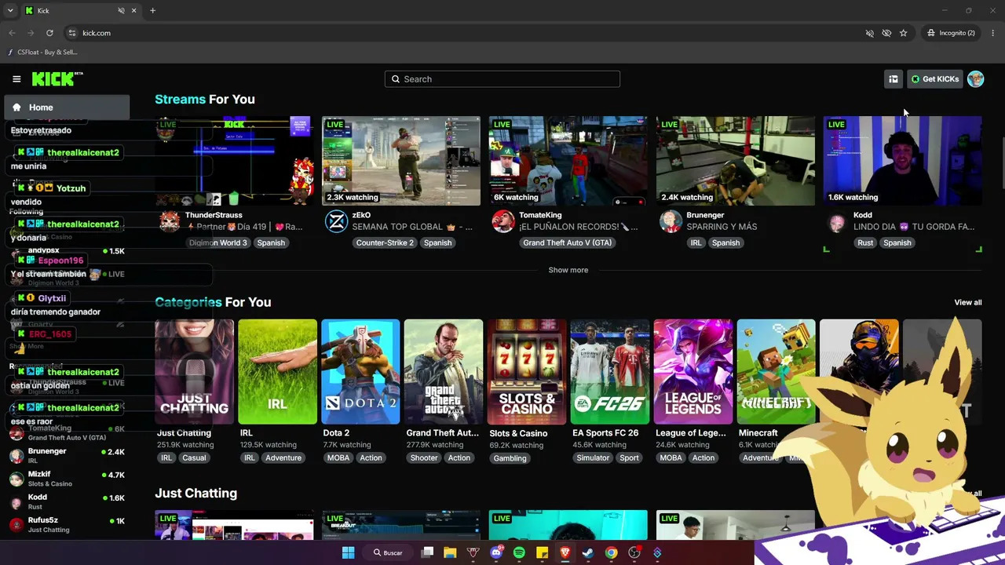Open the Slots & Casino category card

click(x=527, y=371)
